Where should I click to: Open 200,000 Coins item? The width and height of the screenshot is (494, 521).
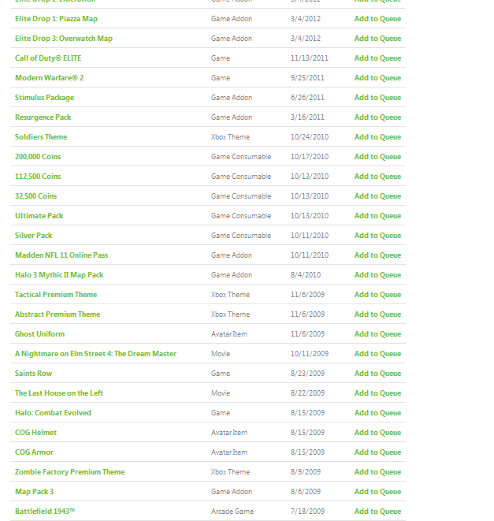(38, 157)
